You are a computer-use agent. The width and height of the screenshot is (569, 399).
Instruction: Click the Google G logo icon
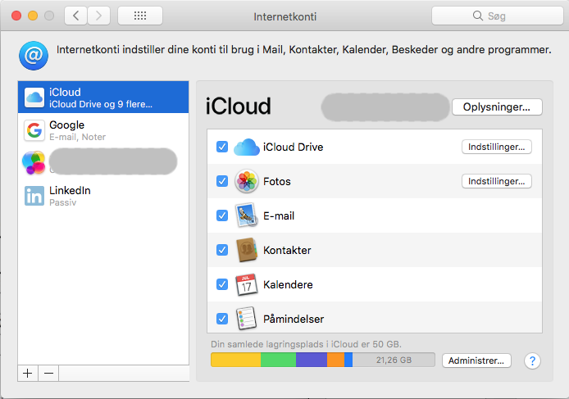coord(34,130)
